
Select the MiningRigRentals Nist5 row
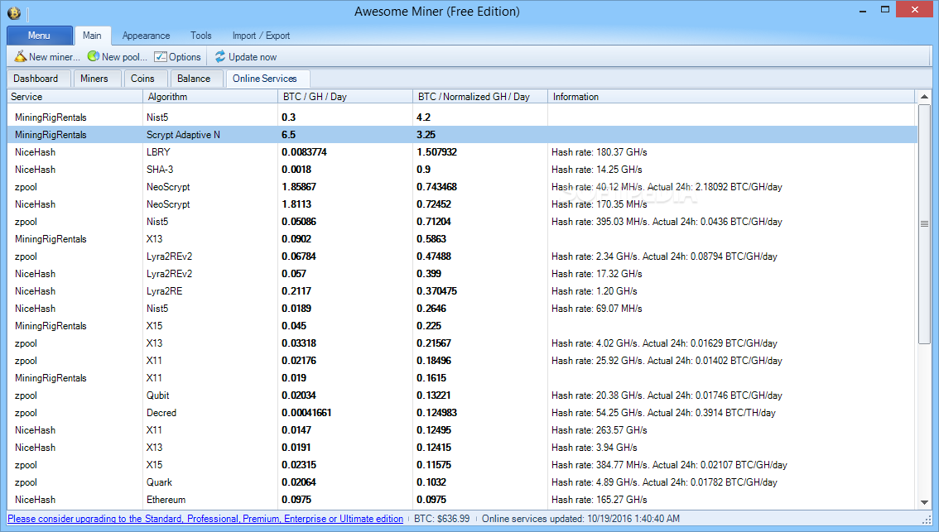(462, 117)
